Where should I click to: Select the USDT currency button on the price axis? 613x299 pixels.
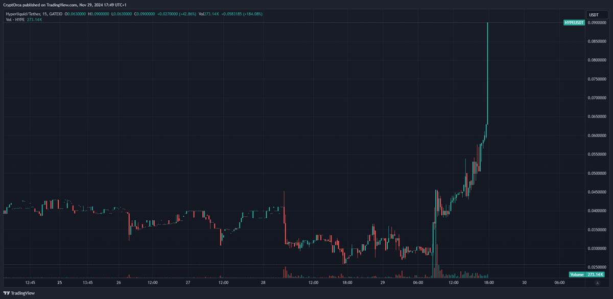click(x=598, y=15)
